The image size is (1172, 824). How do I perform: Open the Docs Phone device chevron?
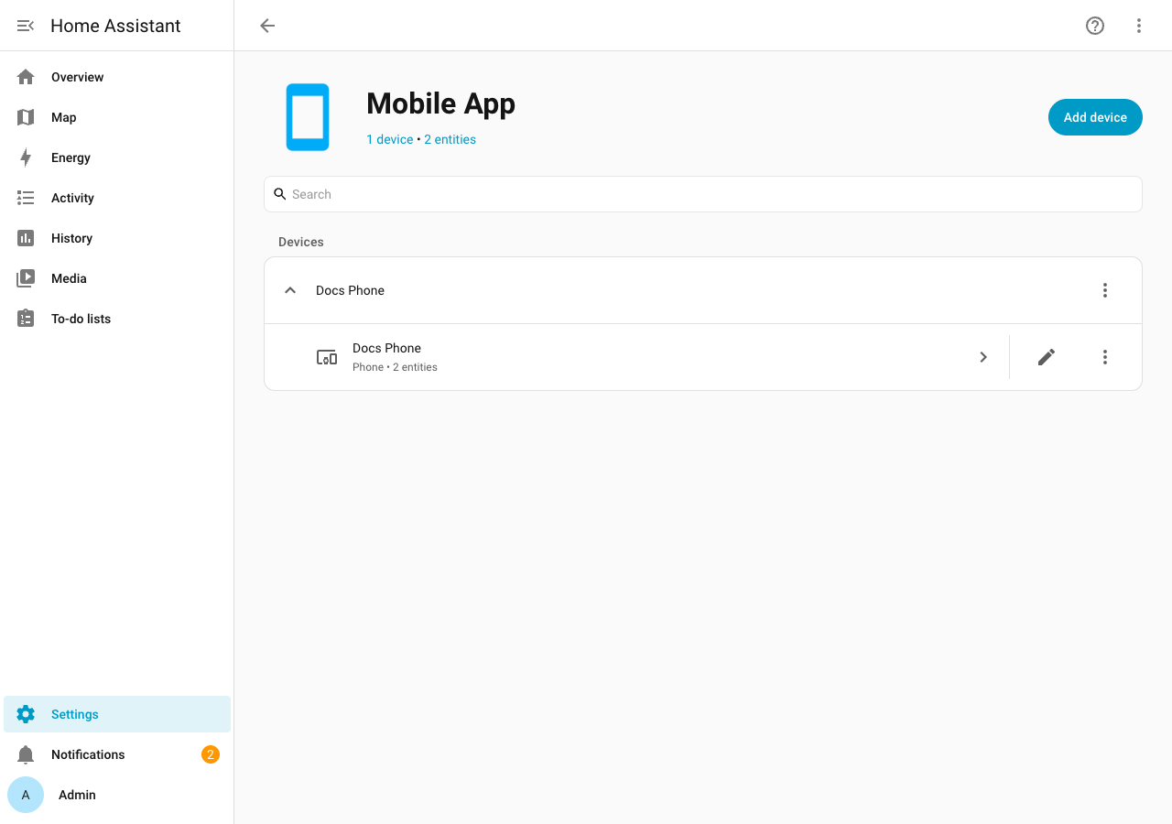(x=983, y=357)
